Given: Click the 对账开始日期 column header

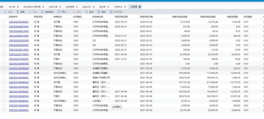Looking at the screenshot, I should pos(121,17).
